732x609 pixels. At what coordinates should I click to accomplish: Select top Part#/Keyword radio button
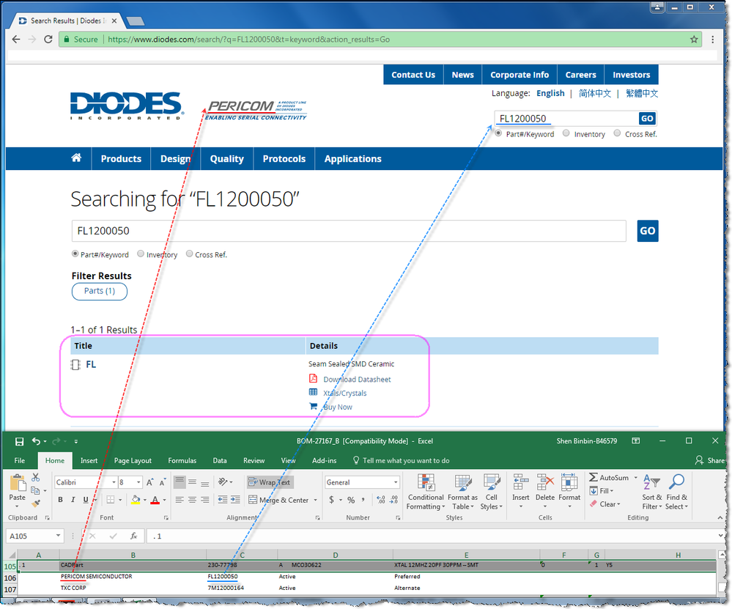(498, 133)
